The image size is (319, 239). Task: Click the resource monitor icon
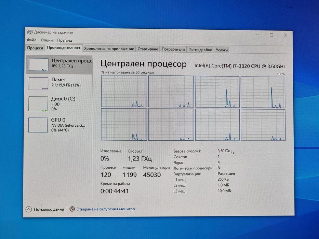click(x=72, y=209)
